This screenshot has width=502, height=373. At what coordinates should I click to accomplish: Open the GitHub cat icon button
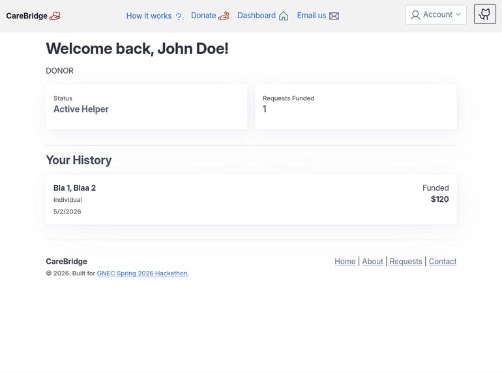[484, 14]
